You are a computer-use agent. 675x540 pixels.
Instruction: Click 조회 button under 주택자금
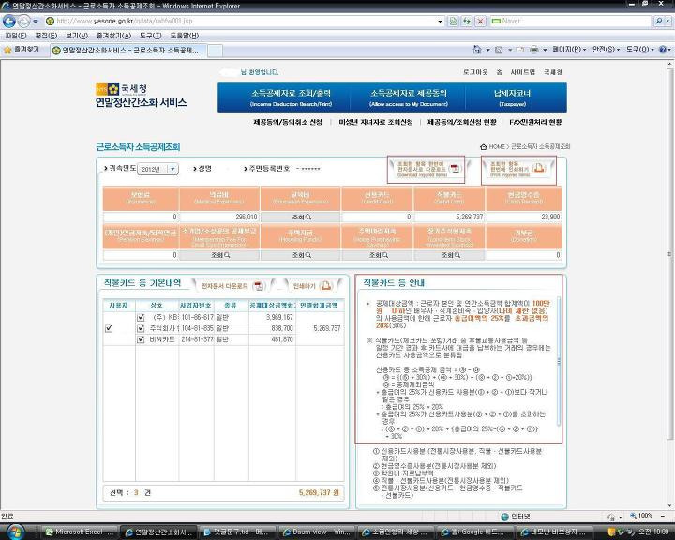click(301, 255)
